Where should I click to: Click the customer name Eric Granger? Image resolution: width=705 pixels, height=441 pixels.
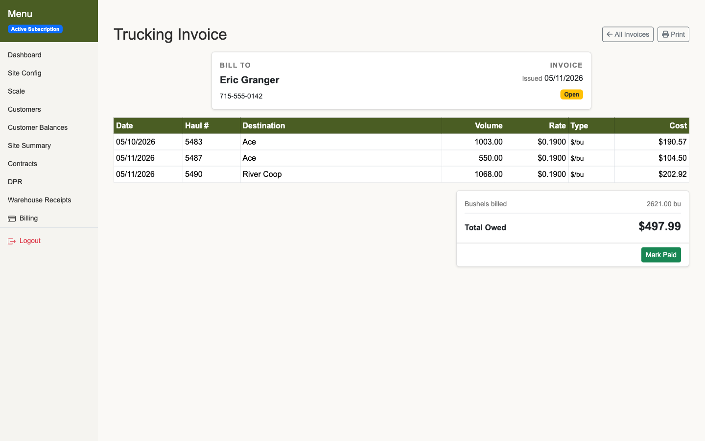pyautogui.click(x=249, y=80)
